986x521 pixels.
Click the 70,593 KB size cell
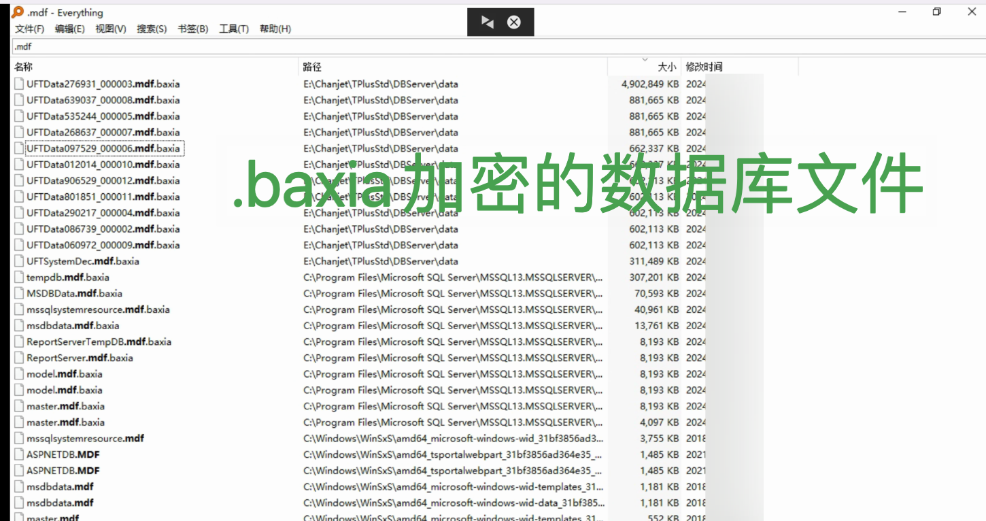click(657, 294)
